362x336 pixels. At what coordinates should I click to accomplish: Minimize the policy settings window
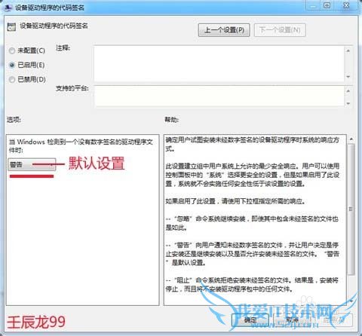pyautogui.click(x=313, y=5)
